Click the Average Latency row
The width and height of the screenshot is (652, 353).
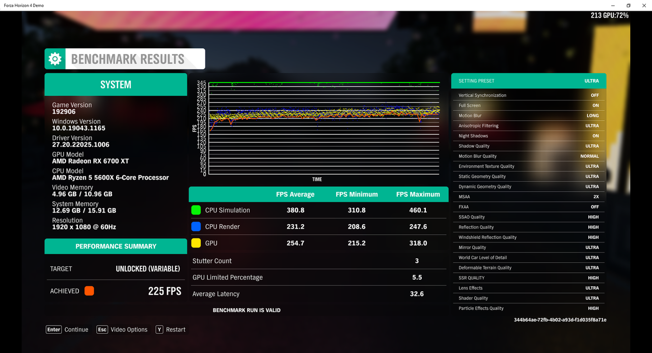[318, 294]
